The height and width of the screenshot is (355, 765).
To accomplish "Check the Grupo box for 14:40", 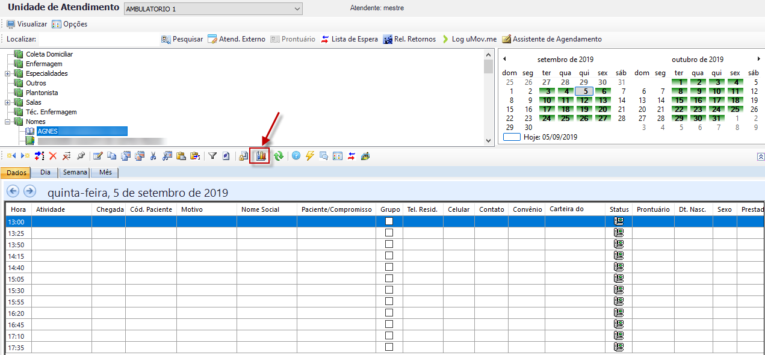I will point(389,267).
